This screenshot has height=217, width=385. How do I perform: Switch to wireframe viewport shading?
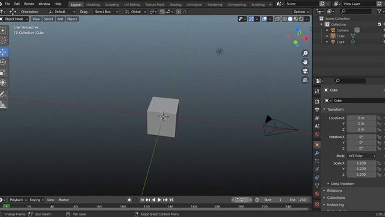[285, 19]
